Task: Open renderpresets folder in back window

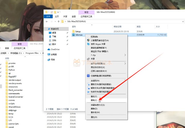Action: coord(15,83)
